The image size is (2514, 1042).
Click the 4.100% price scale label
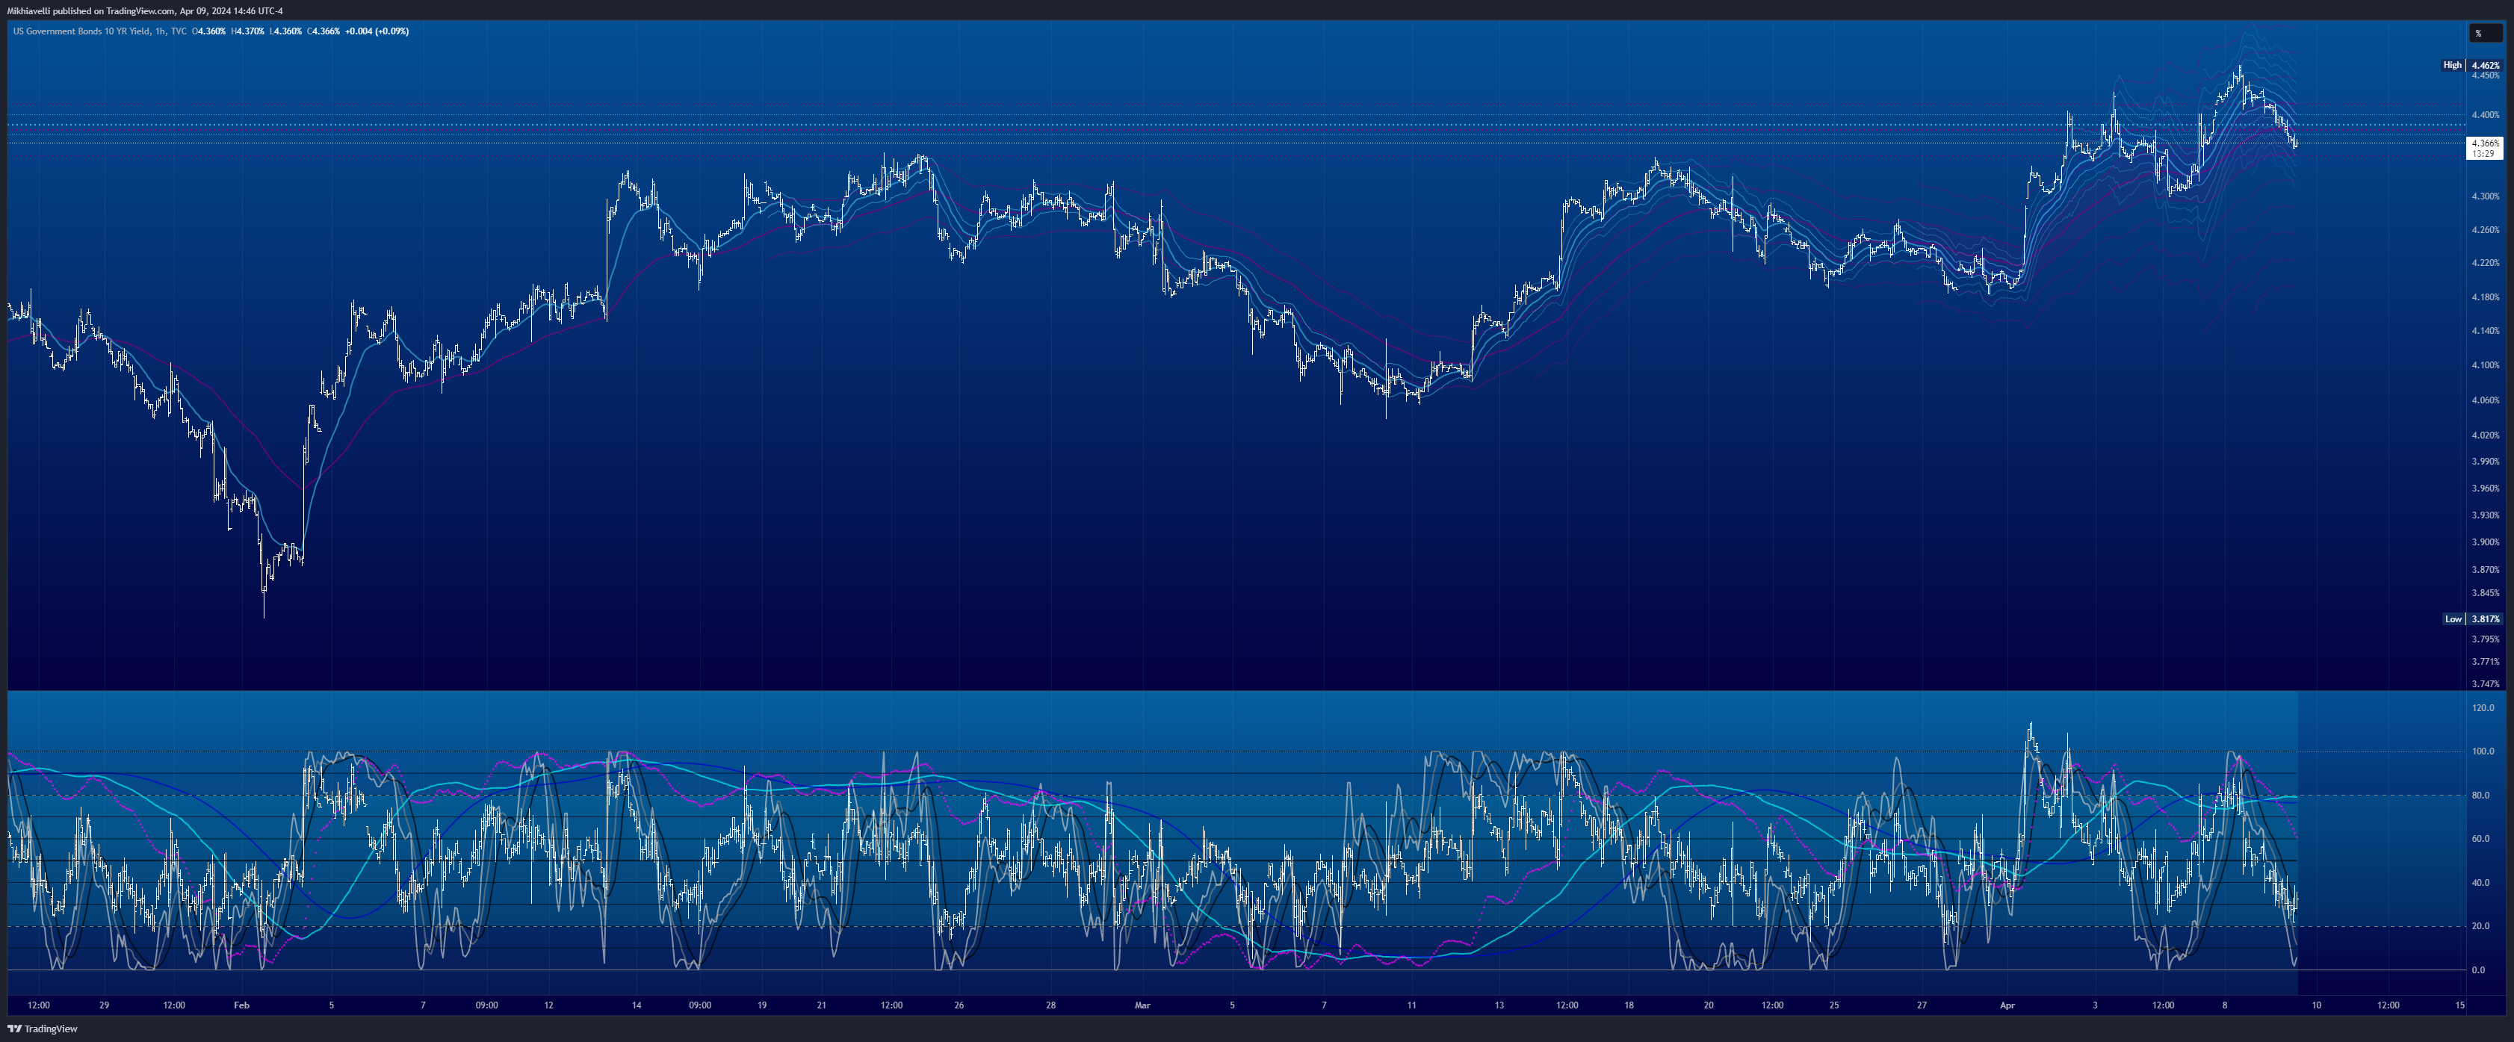click(2485, 366)
